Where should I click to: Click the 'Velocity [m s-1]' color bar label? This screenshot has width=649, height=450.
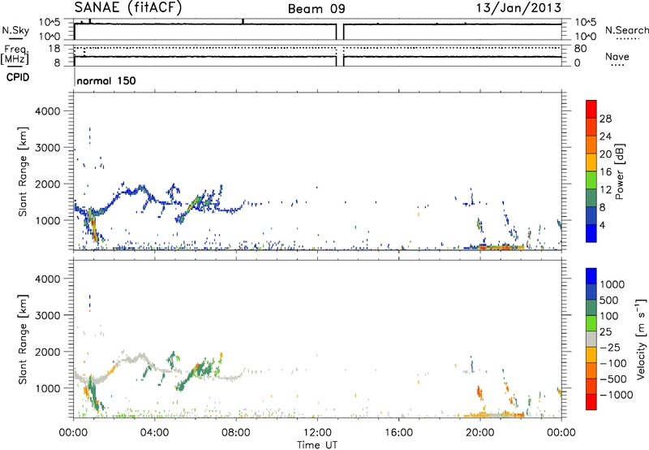[x=641, y=339]
